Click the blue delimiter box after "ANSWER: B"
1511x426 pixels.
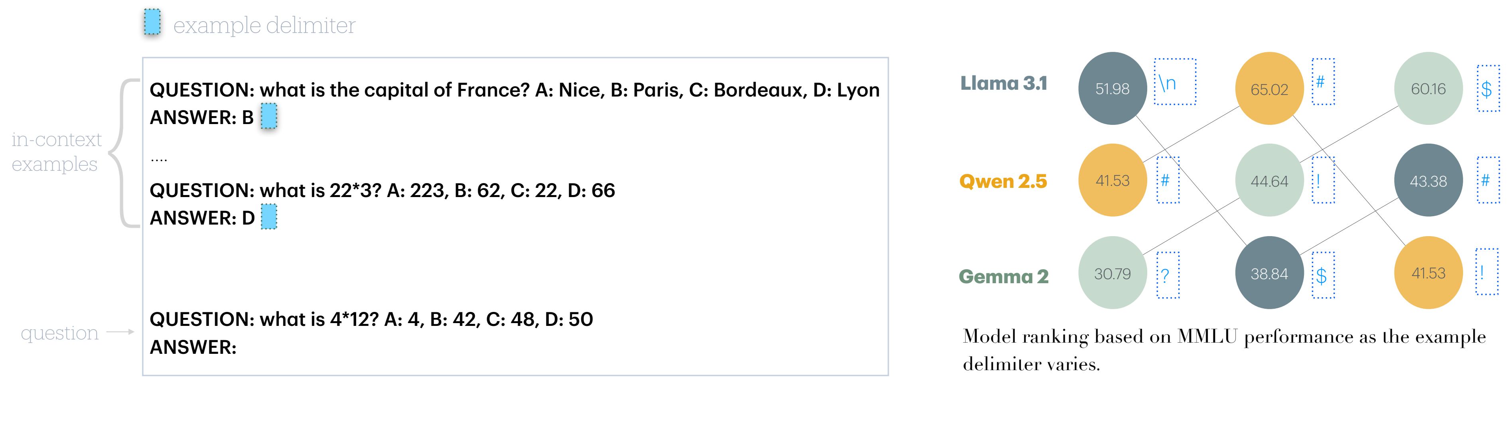tap(268, 116)
